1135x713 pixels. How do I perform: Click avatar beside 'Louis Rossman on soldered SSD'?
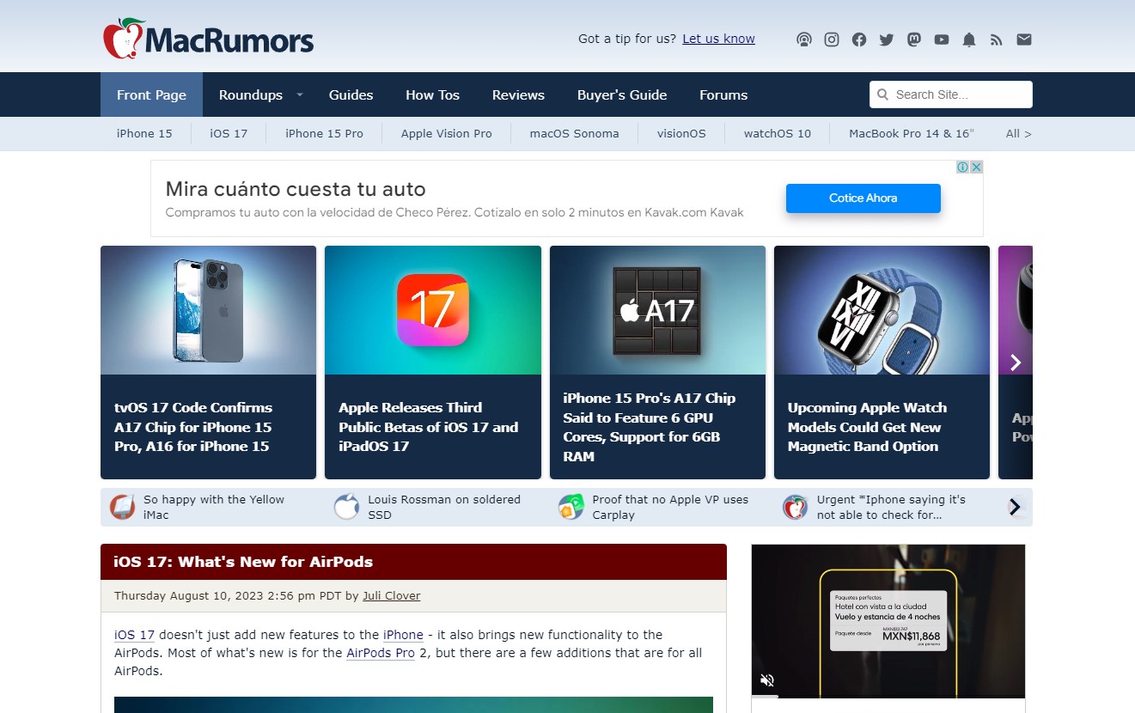click(347, 507)
